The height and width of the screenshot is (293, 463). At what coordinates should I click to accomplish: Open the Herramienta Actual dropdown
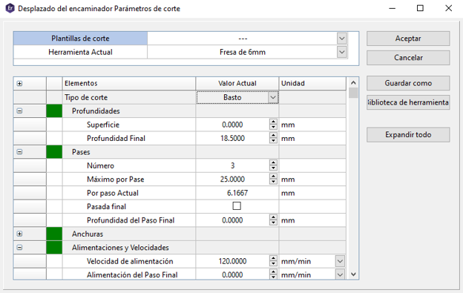[341, 52]
